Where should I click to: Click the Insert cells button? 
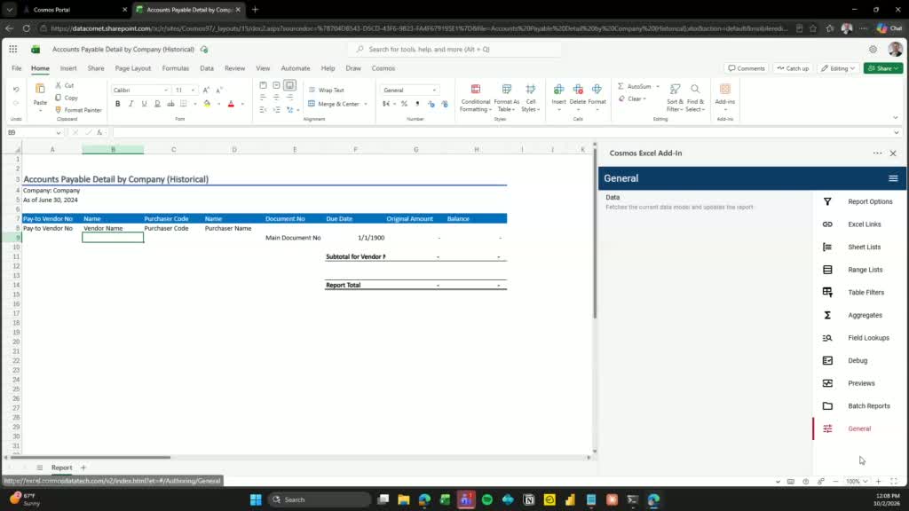tap(559, 98)
